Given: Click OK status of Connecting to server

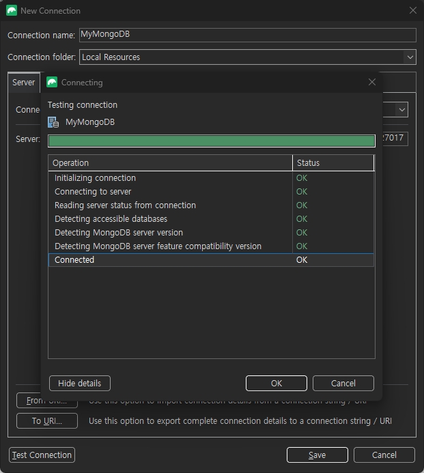Looking at the screenshot, I should point(302,192).
